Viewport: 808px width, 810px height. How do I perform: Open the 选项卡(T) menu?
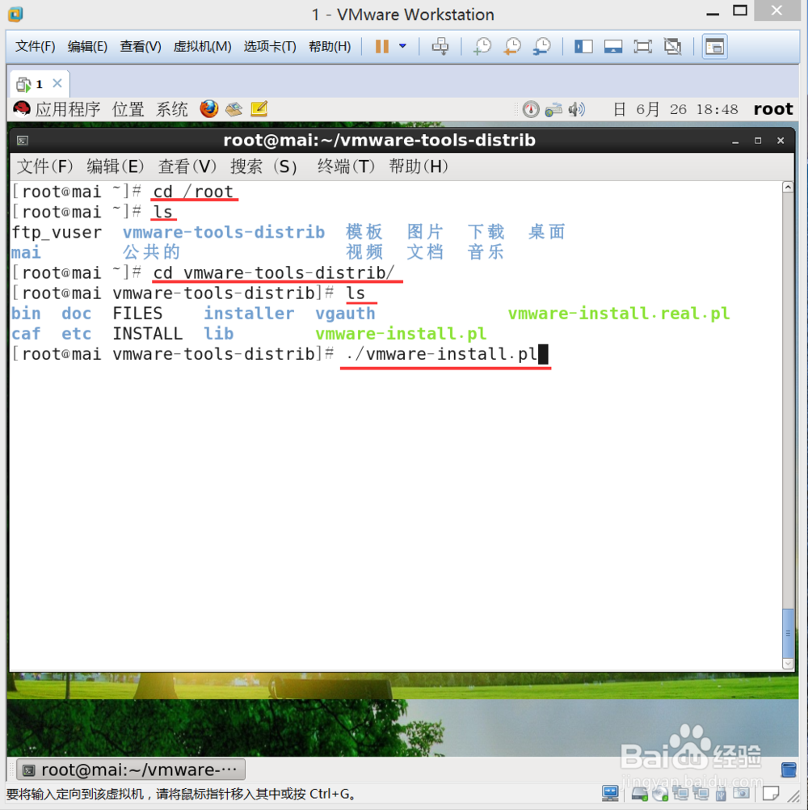pyautogui.click(x=271, y=46)
